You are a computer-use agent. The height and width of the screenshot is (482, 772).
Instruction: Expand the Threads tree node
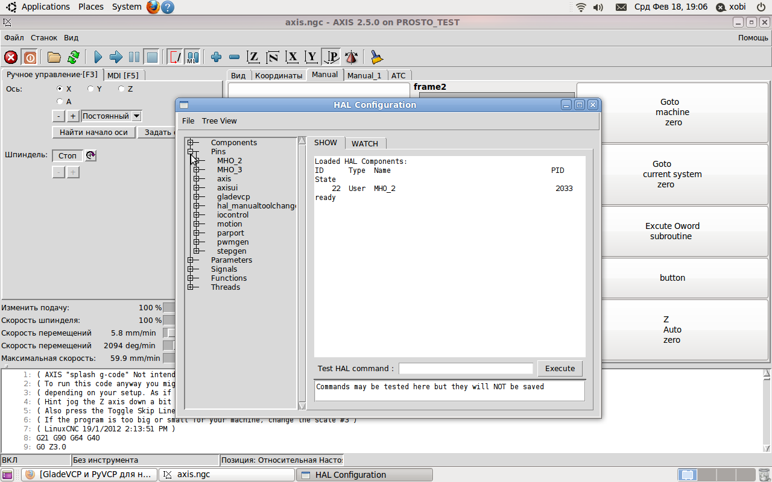pos(191,287)
